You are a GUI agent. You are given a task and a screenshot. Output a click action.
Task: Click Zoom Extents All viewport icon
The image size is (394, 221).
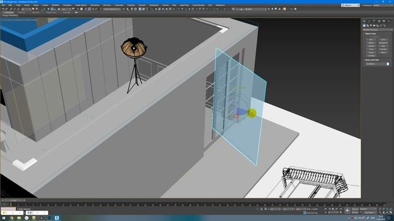[x=390, y=209]
